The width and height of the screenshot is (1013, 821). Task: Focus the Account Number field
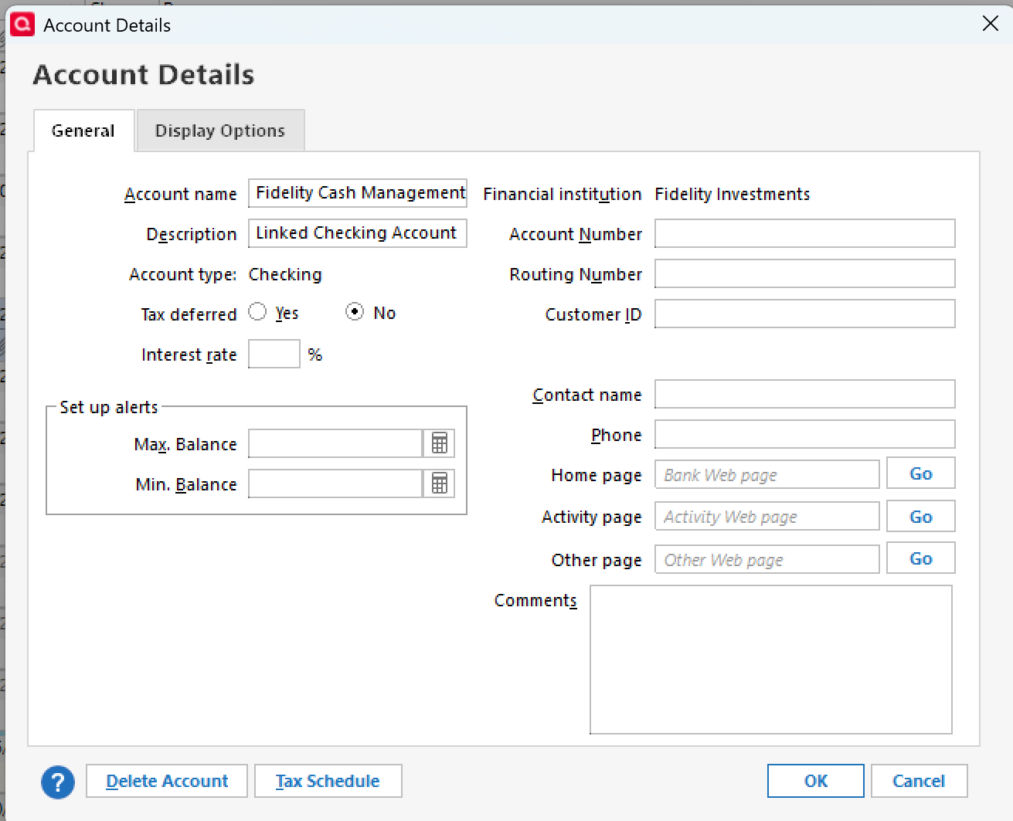click(805, 233)
